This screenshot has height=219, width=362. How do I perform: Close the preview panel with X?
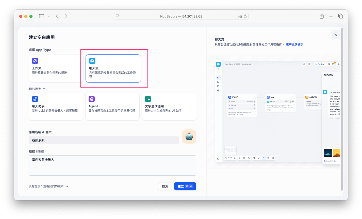click(336, 35)
